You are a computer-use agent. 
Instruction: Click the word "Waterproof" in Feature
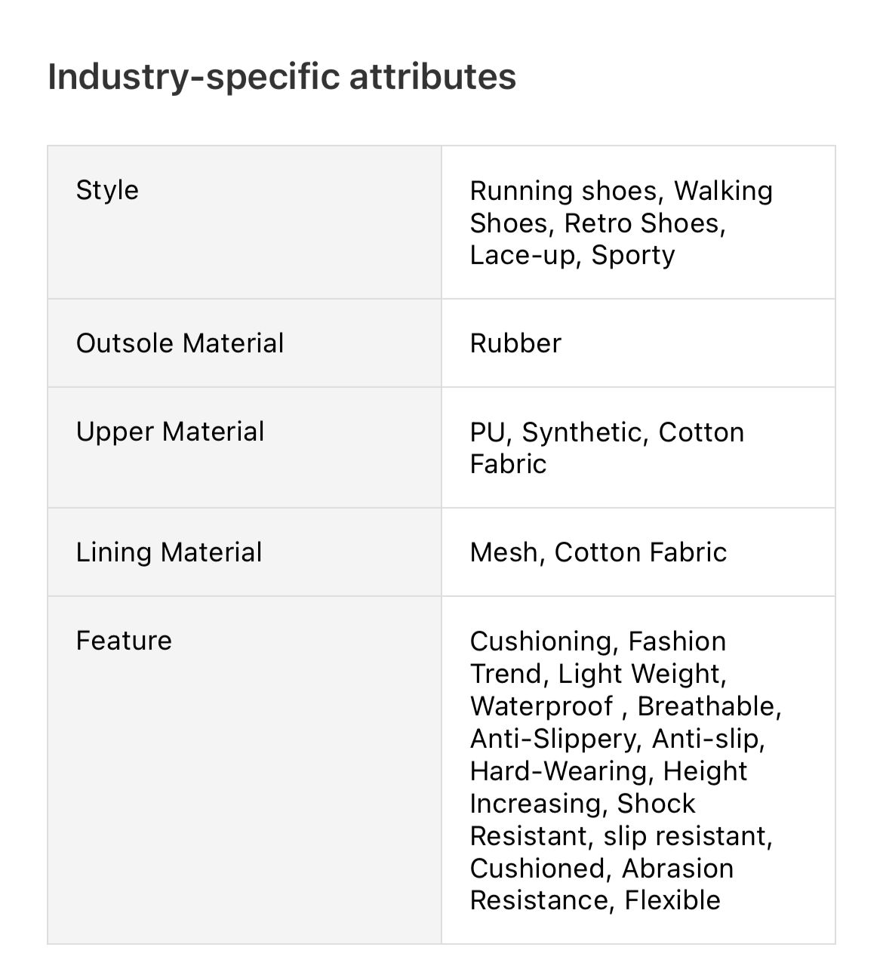(541, 706)
